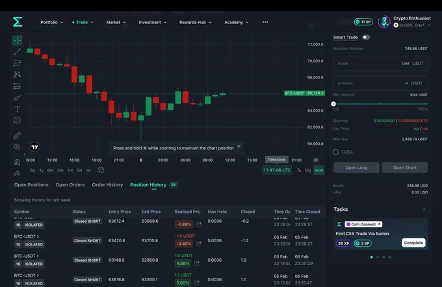This screenshot has height=287, width=442.
Task: Switch to Order History tab
Action: pyautogui.click(x=107, y=185)
